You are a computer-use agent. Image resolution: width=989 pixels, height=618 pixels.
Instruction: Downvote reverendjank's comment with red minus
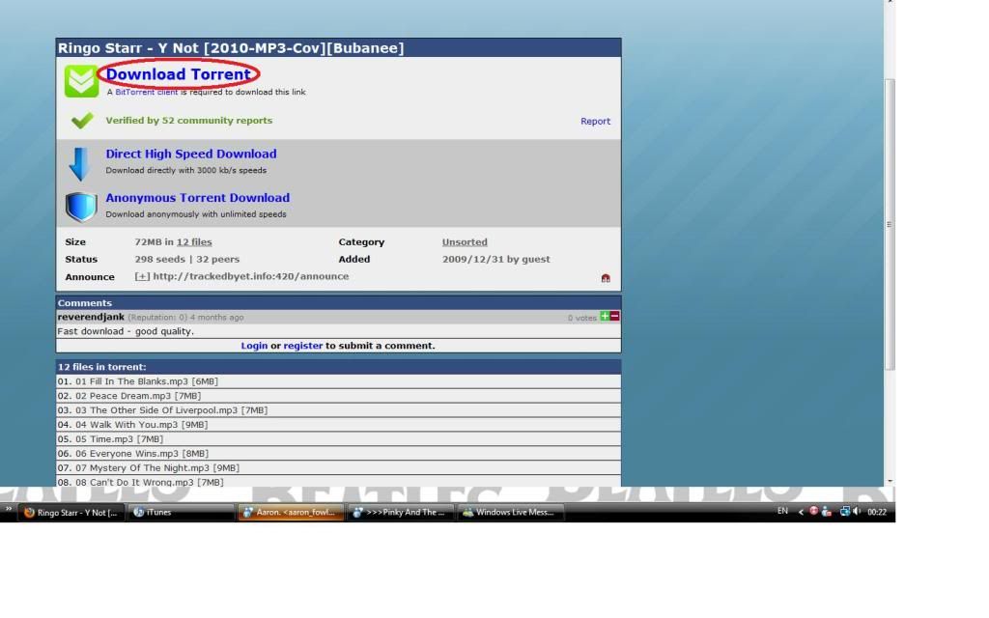[x=615, y=317]
